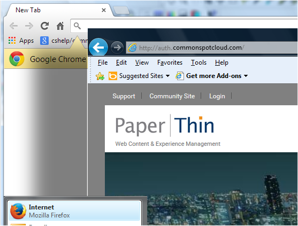Click the Google Chrome logo icon
The height and width of the screenshot is (226, 298).
coord(17,59)
